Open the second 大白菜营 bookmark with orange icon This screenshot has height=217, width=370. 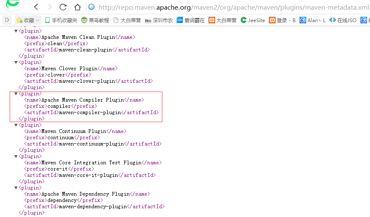point(222,20)
